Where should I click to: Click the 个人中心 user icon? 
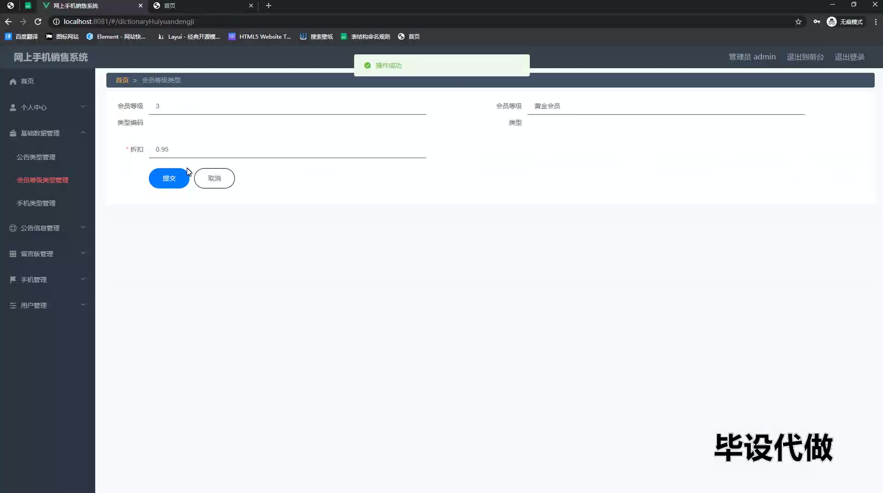point(13,107)
